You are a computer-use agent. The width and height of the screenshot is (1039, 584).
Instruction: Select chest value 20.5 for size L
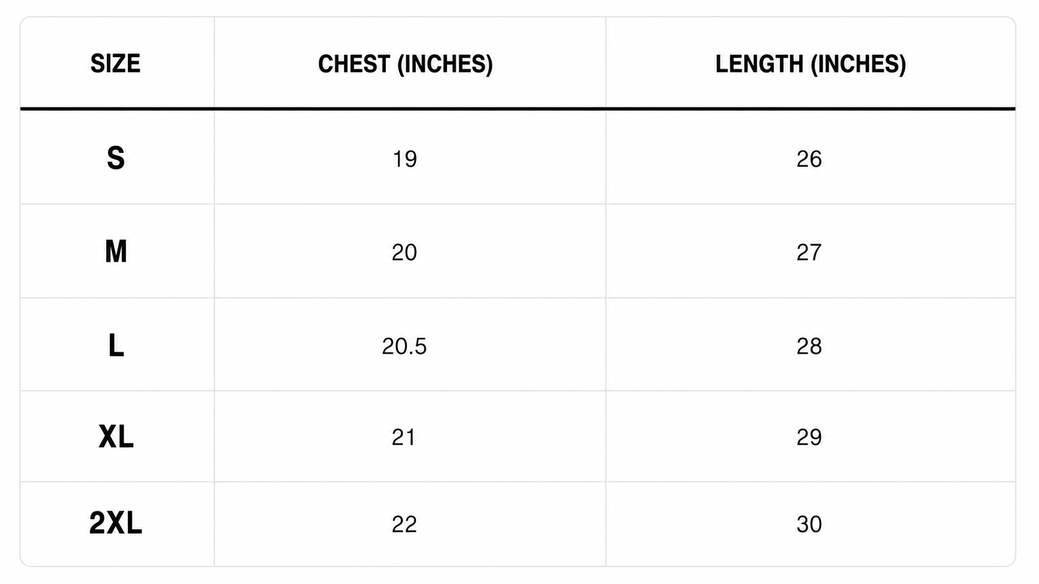coord(405,346)
